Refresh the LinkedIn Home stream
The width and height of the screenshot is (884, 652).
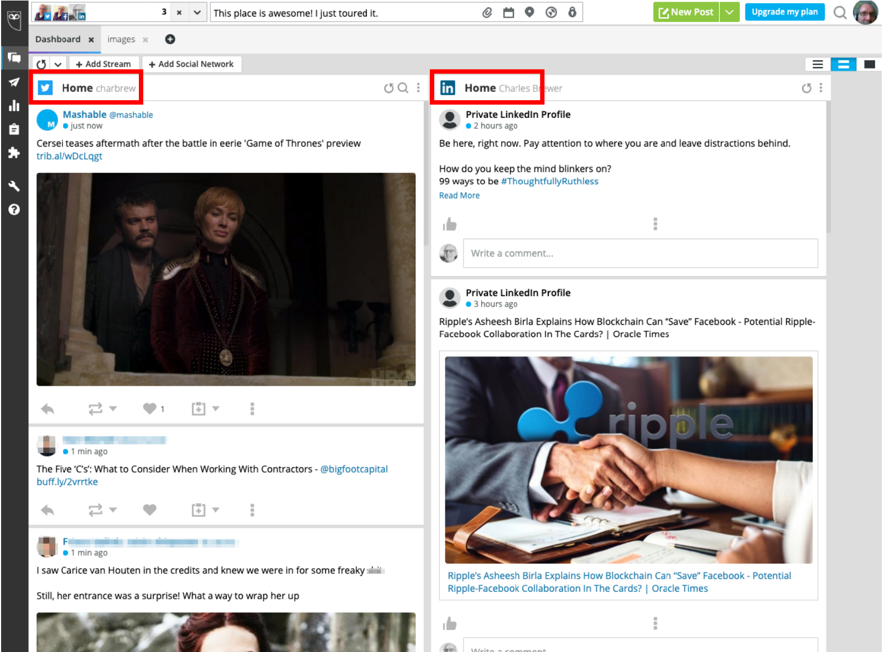(807, 88)
